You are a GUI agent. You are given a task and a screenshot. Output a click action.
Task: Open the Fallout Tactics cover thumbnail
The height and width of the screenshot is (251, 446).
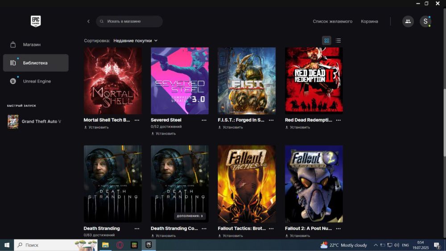[x=247, y=184]
